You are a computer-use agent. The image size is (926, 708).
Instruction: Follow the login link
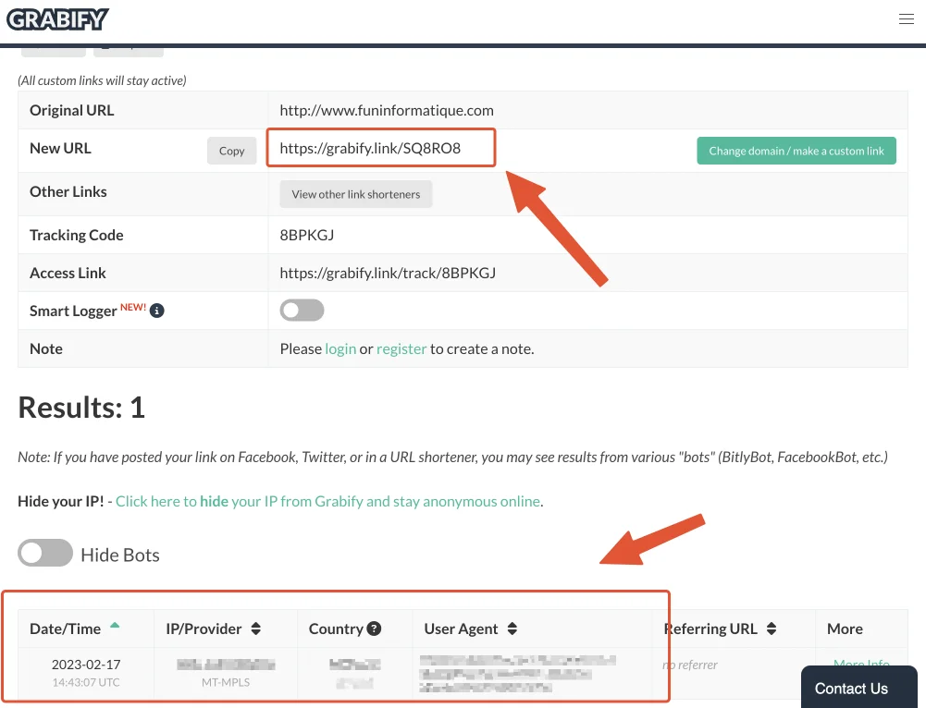340,348
